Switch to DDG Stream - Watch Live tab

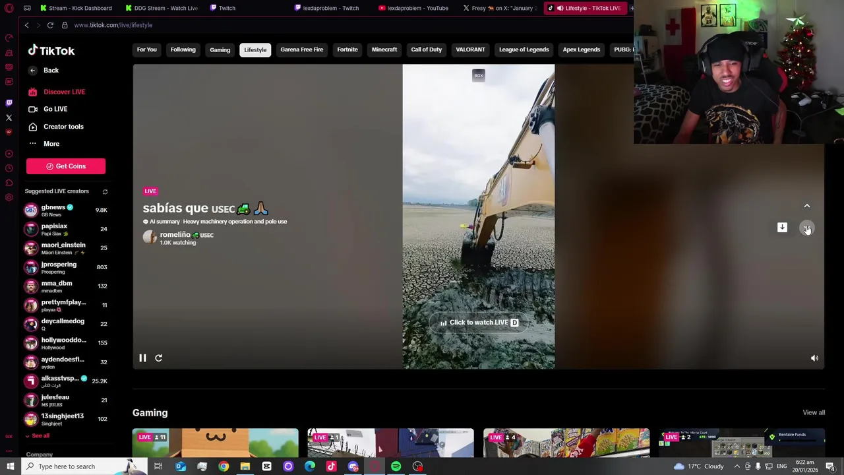click(161, 8)
